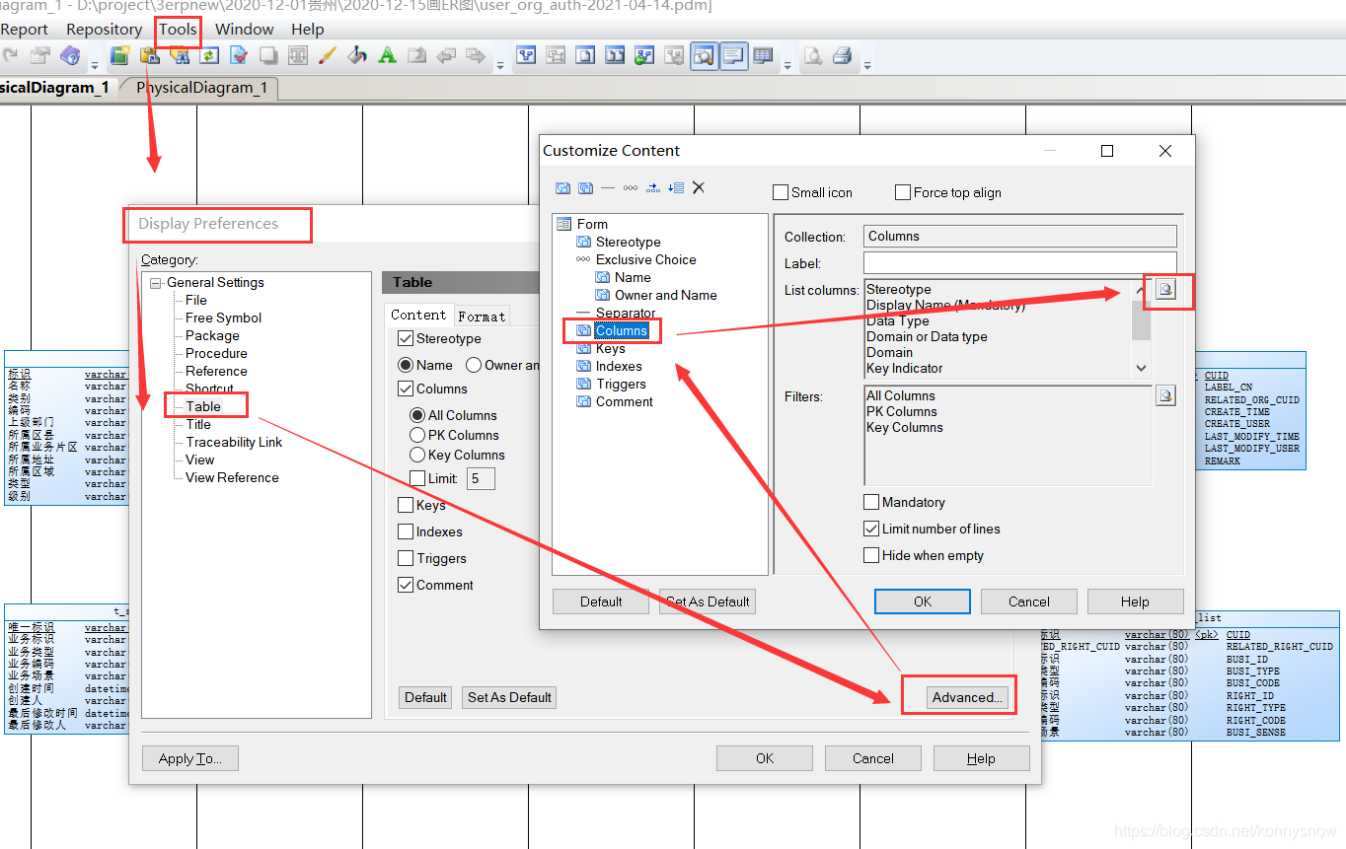Click the green Text tool icon in toolbar

click(386, 55)
